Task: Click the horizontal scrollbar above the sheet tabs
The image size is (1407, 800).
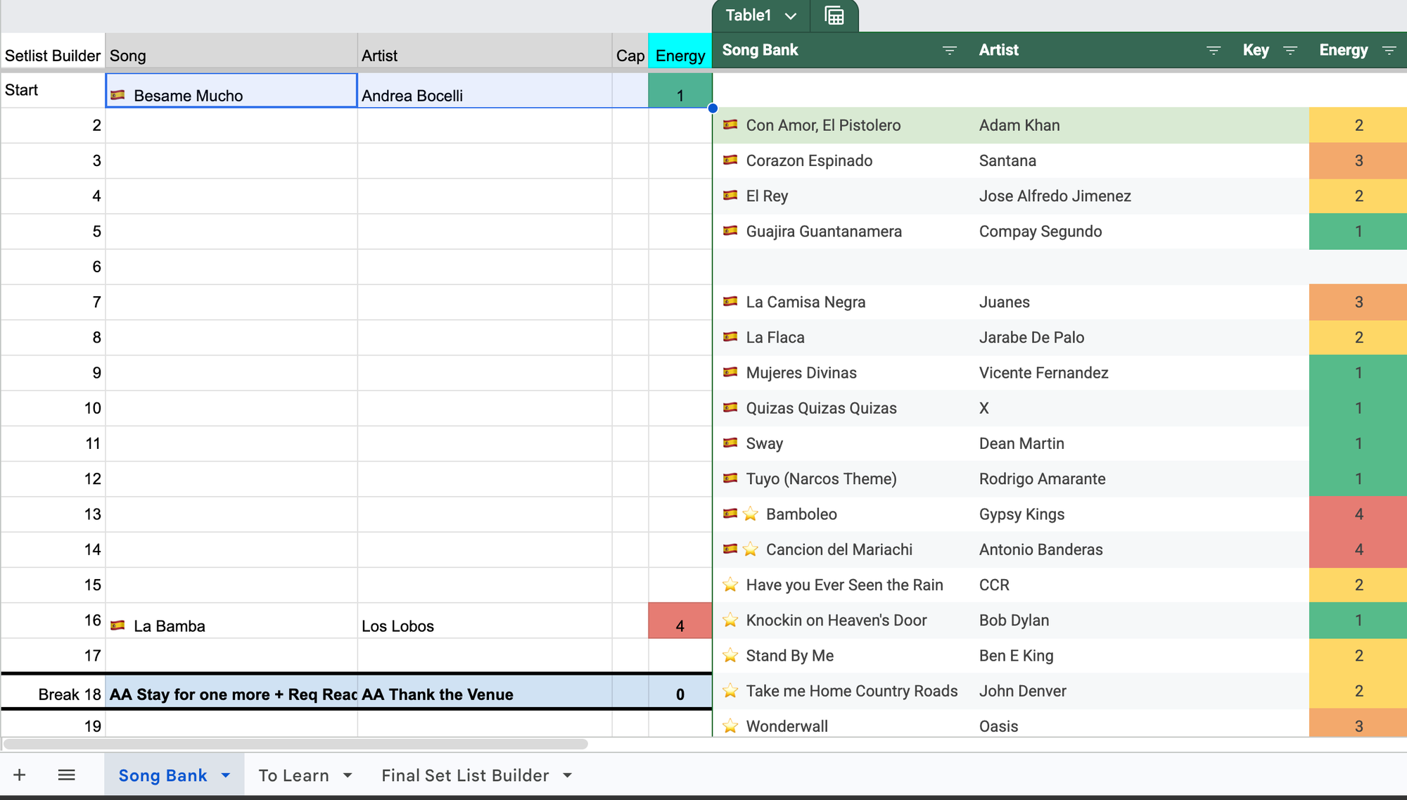Action: tap(295, 744)
